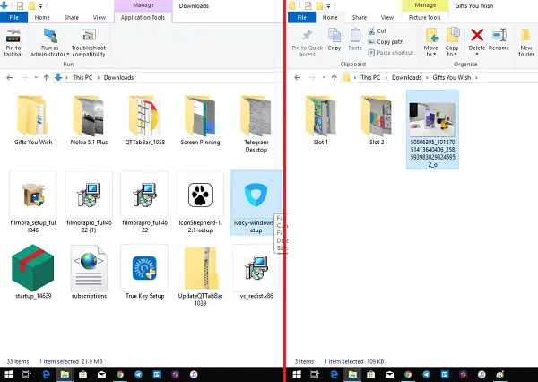The image size is (538, 382).
Task: Expand recent locations chevron in Downloads window
Action: pyautogui.click(x=36, y=78)
